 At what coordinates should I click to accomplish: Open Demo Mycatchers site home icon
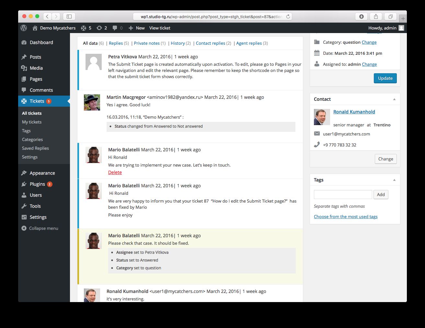point(35,28)
